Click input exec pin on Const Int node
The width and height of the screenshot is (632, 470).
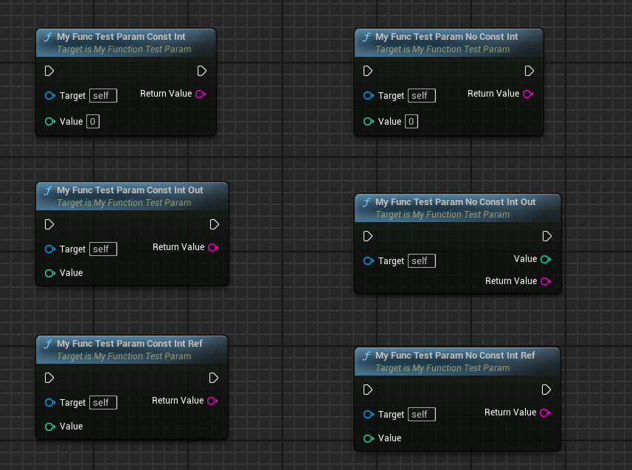[49, 71]
